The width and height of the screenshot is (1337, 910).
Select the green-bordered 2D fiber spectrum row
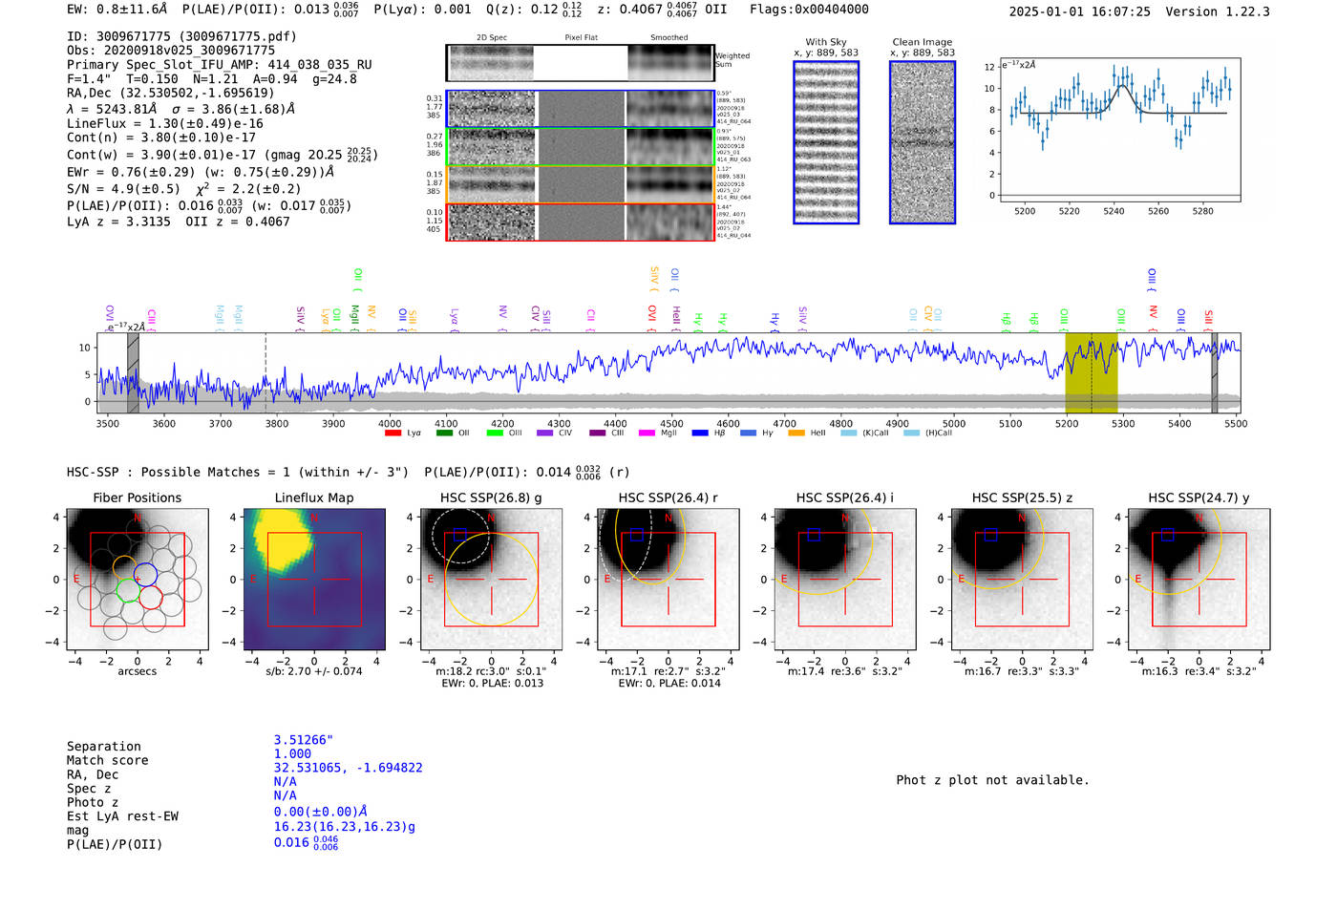(581, 147)
